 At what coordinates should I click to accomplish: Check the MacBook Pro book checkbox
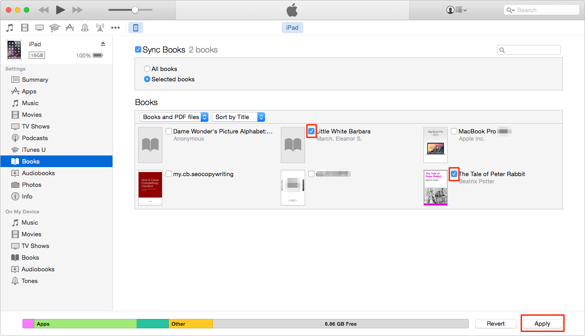[x=454, y=131]
